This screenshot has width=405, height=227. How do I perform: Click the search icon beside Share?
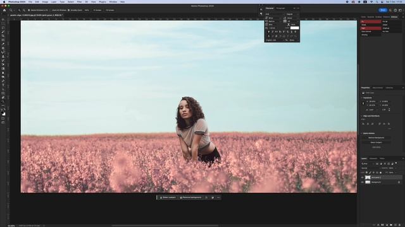click(390, 10)
